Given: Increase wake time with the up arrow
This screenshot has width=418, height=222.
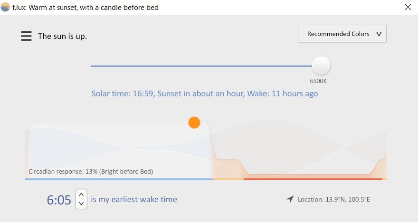Looking at the screenshot, I should click(81, 194).
